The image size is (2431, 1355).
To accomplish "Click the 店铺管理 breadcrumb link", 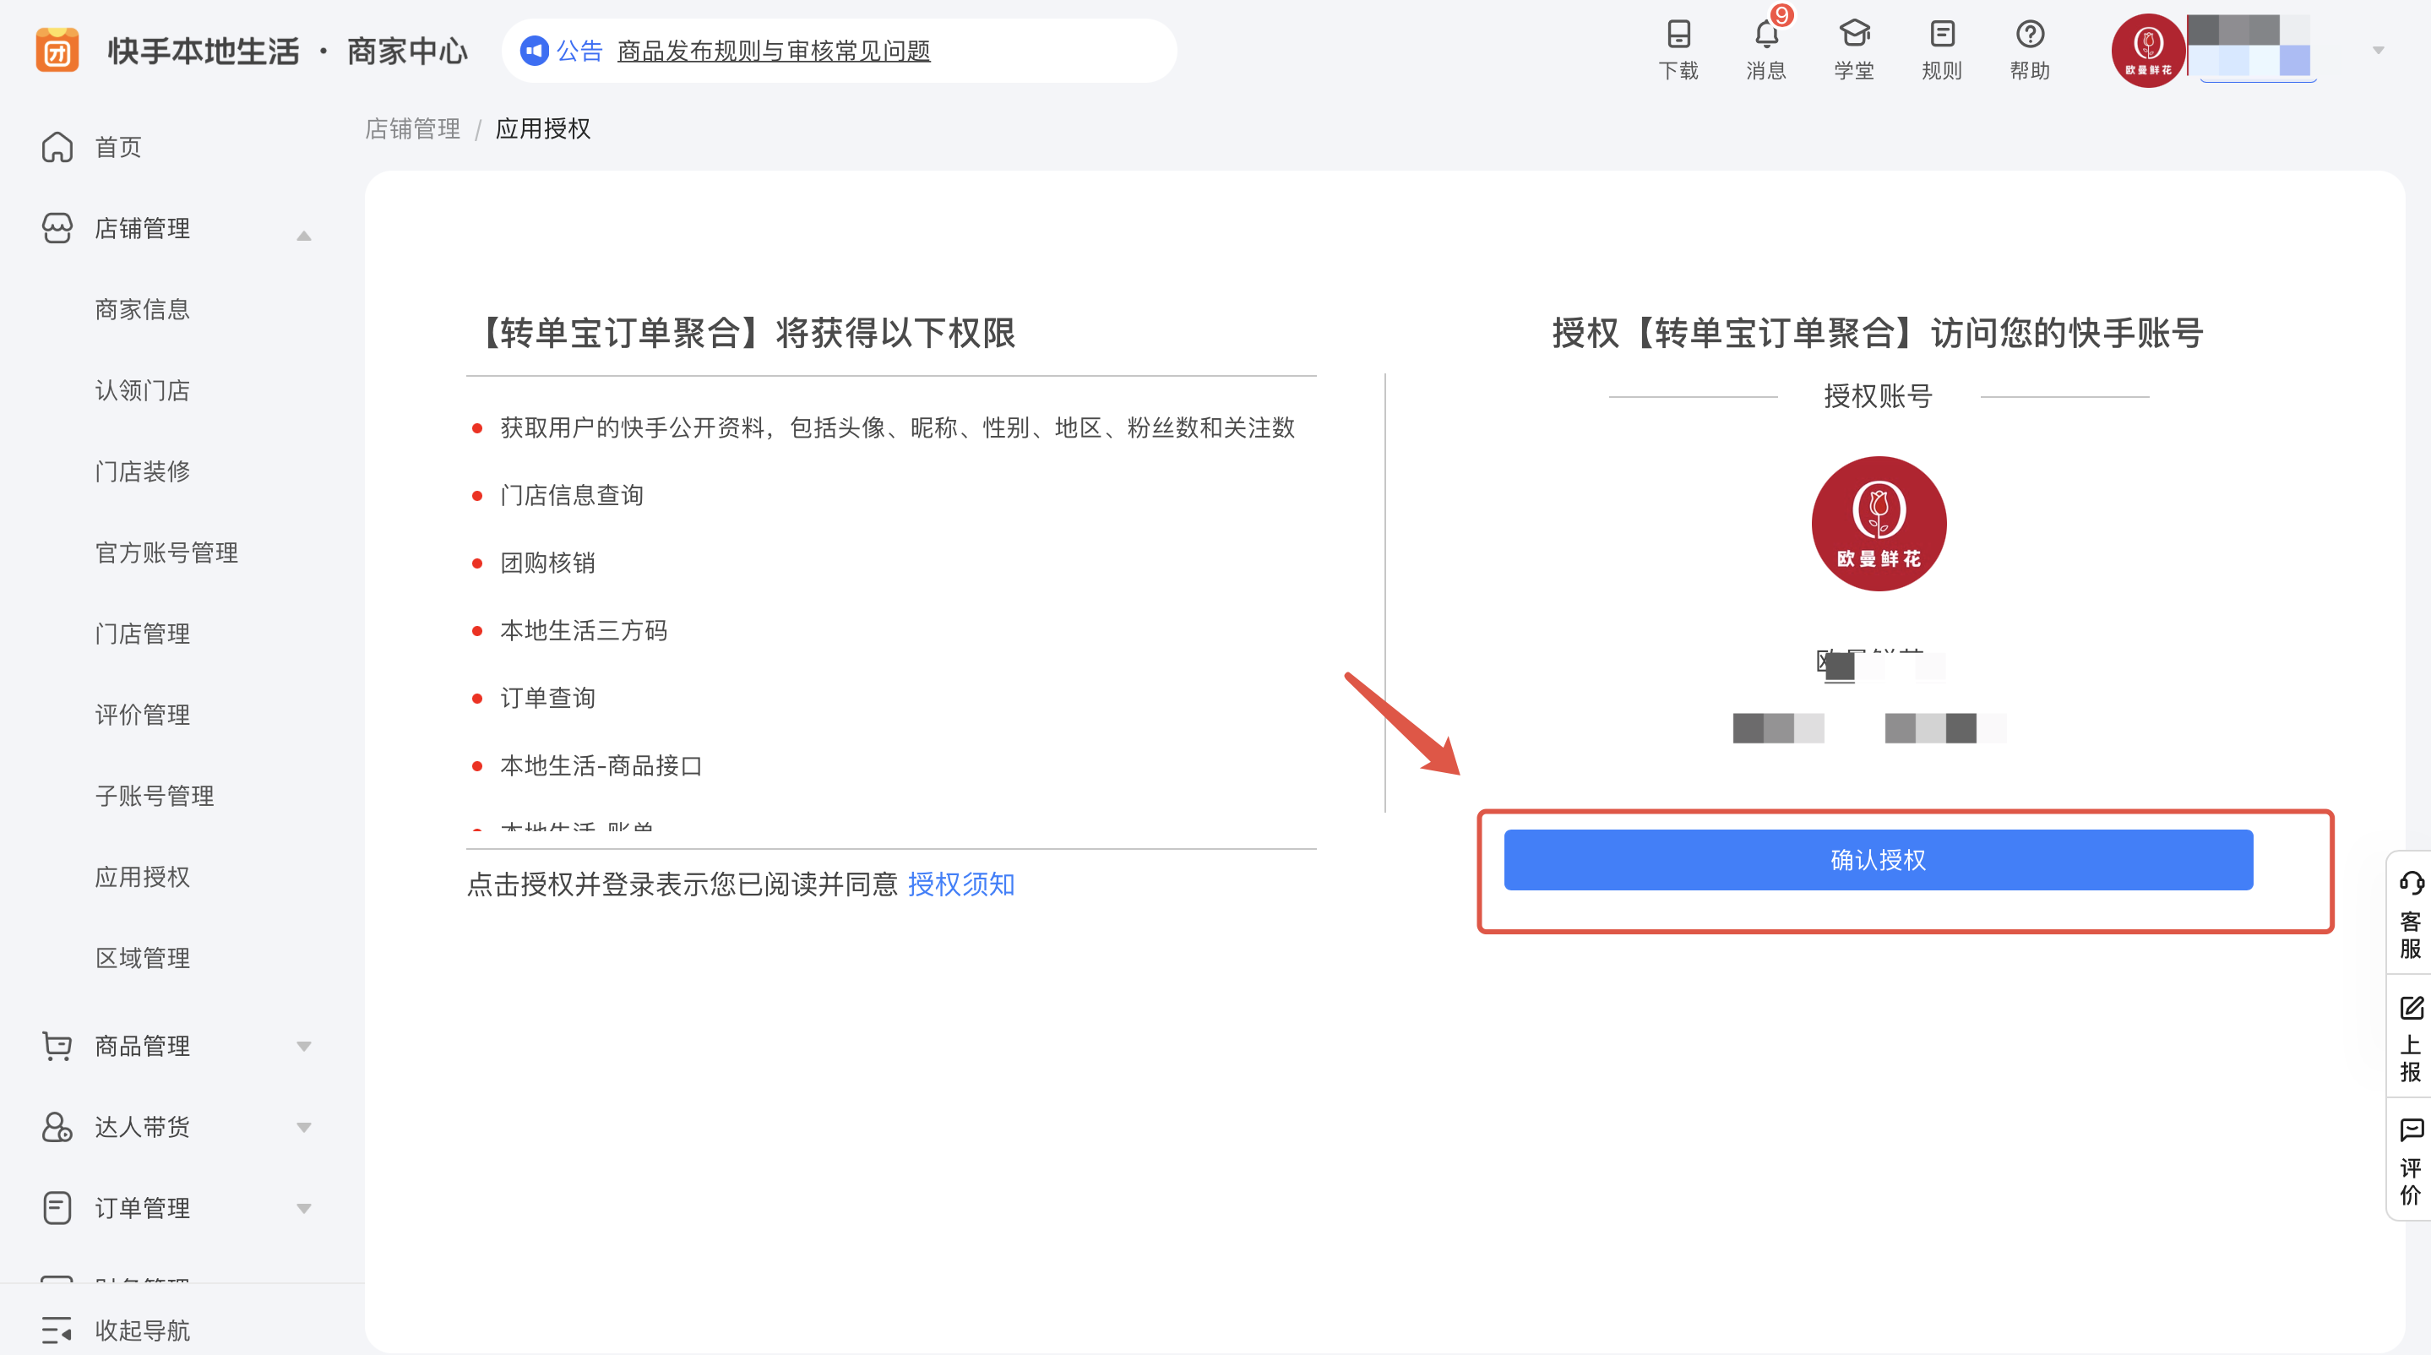I will pyautogui.click(x=412, y=128).
